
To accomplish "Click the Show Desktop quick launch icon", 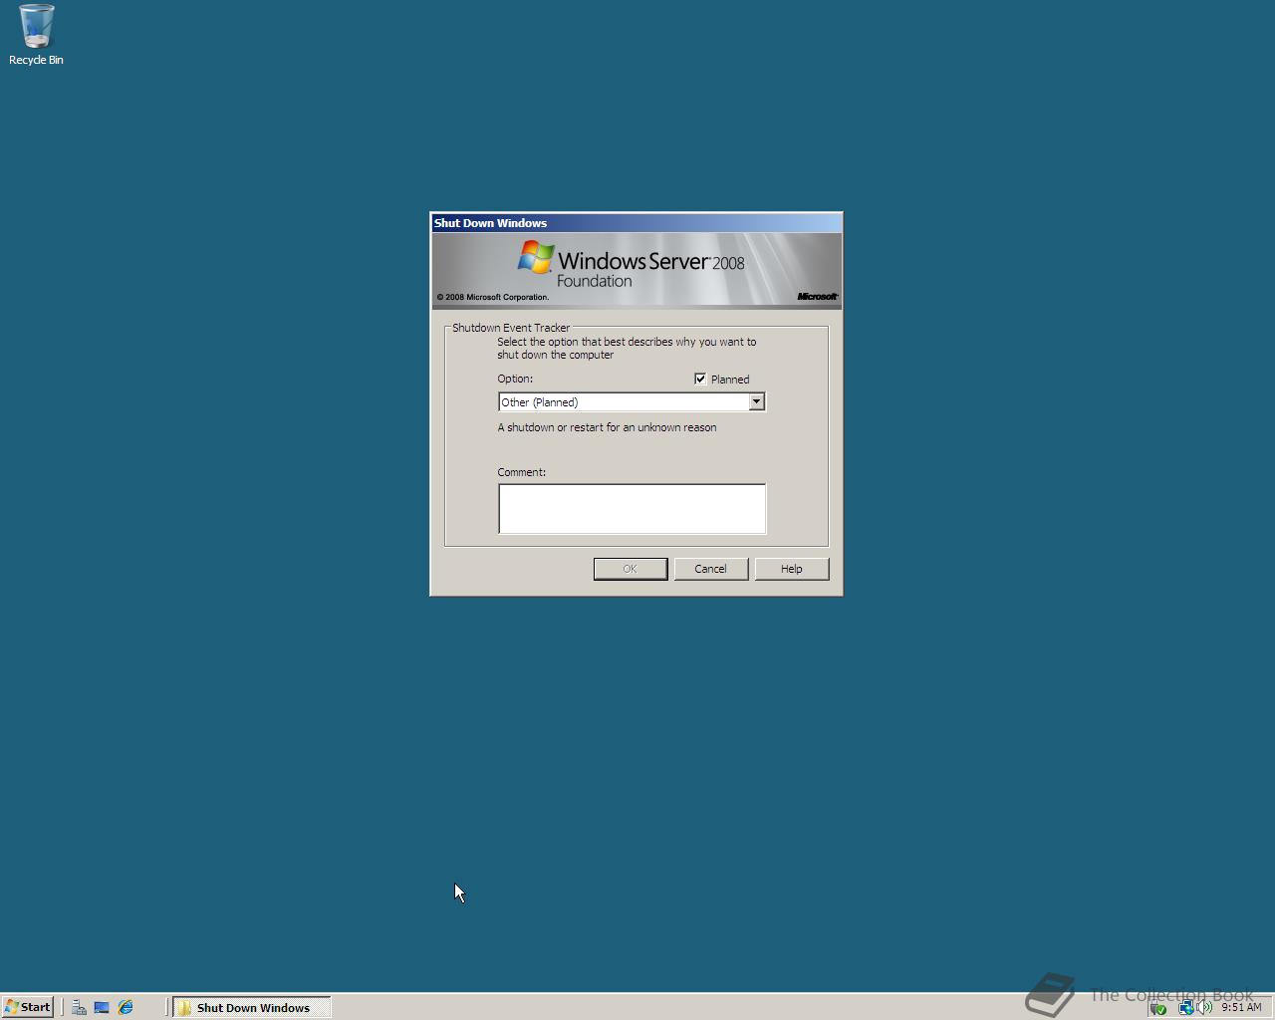I will (x=102, y=1007).
